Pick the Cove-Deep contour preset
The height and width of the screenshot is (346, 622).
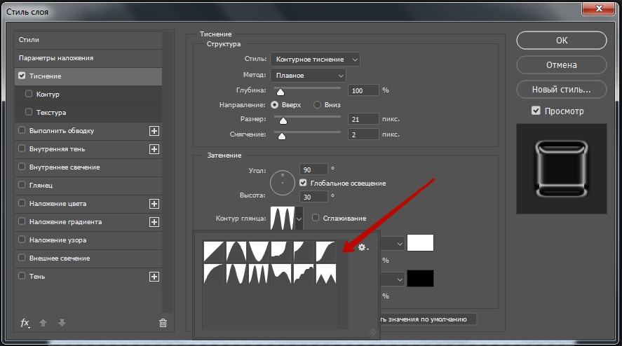(281, 251)
